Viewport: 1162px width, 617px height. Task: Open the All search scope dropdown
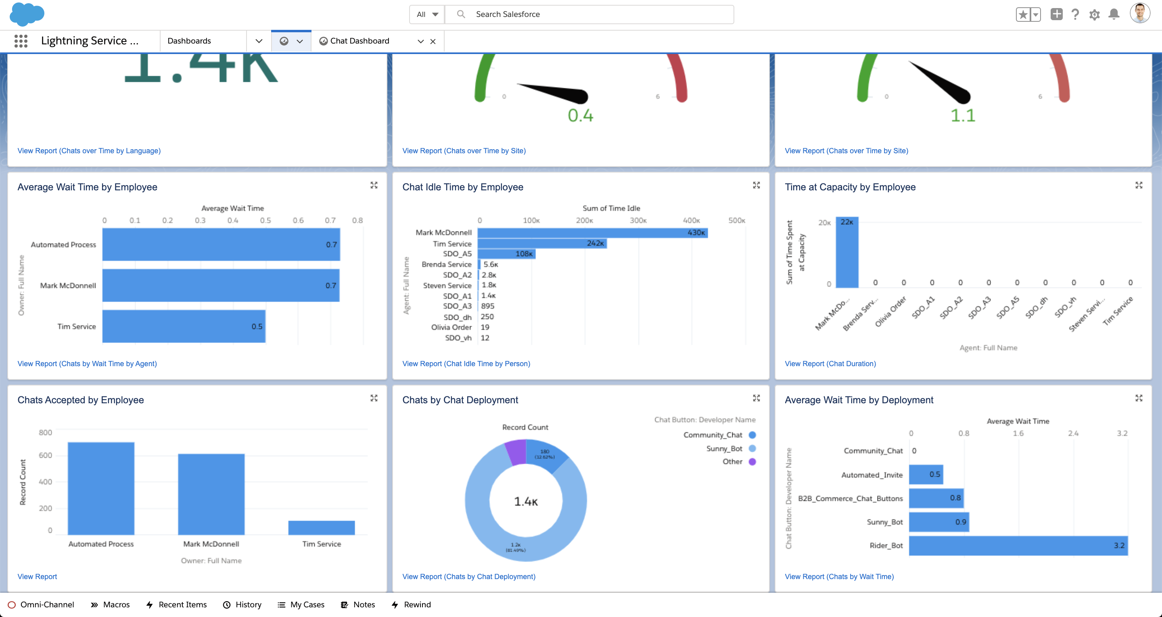pos(427,15)
